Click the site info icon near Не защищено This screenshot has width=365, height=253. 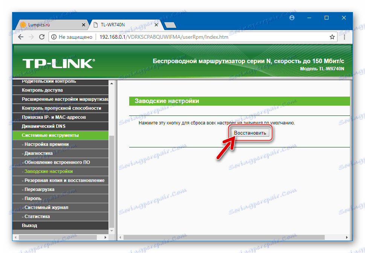point(54,37)
